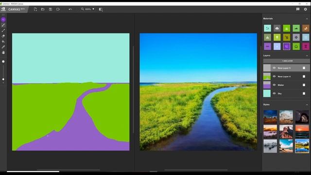Select the Water layer name

coord(281,85)
